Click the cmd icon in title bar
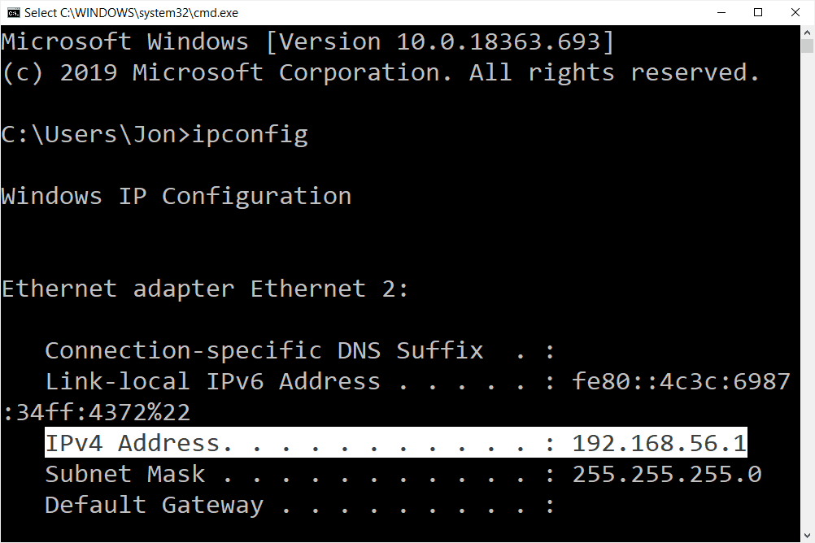Image resolution: width=815 pixels, height=543 pixels. 13,12
